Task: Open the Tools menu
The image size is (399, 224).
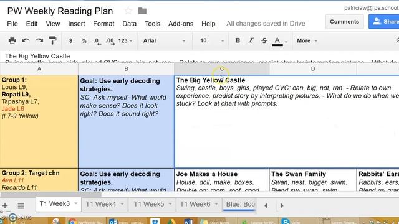Action: click(152, 24)
